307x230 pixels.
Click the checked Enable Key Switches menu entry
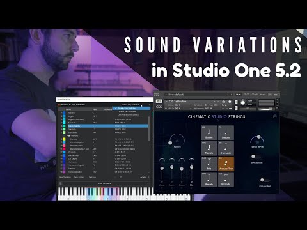click(131, 108)
